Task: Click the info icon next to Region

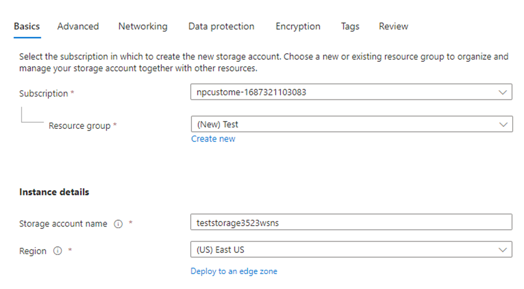Action: 58,251
